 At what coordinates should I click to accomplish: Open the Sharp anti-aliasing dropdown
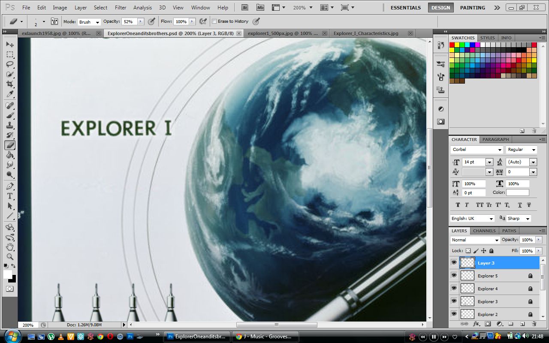[519, 218]
